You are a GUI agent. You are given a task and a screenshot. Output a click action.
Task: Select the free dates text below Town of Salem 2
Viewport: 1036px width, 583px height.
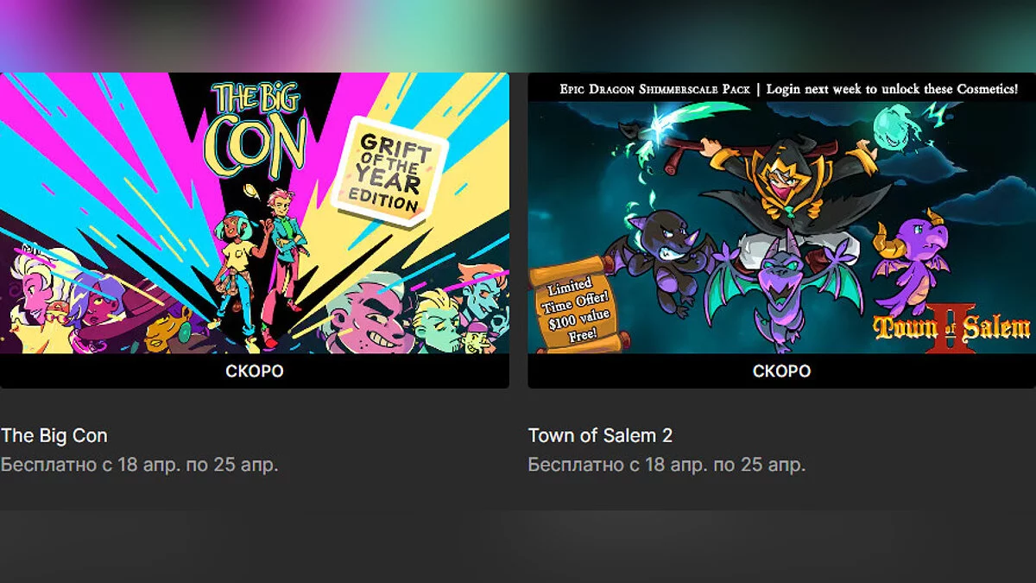(x=666, y=465)
